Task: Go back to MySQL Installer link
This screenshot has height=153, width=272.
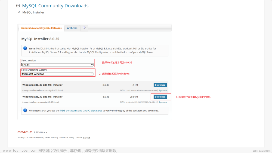Action: pos(33,12)
